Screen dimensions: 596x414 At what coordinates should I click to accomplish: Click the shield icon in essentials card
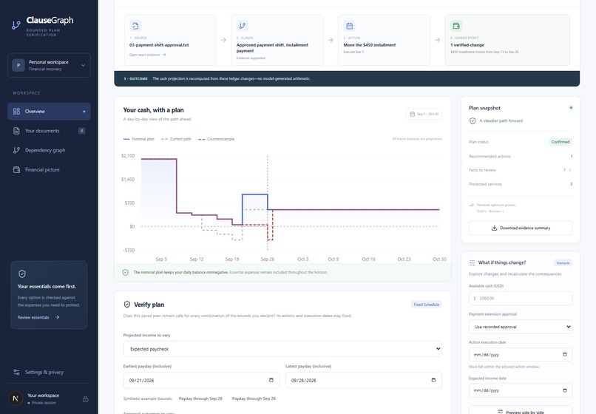coord(22,274)
